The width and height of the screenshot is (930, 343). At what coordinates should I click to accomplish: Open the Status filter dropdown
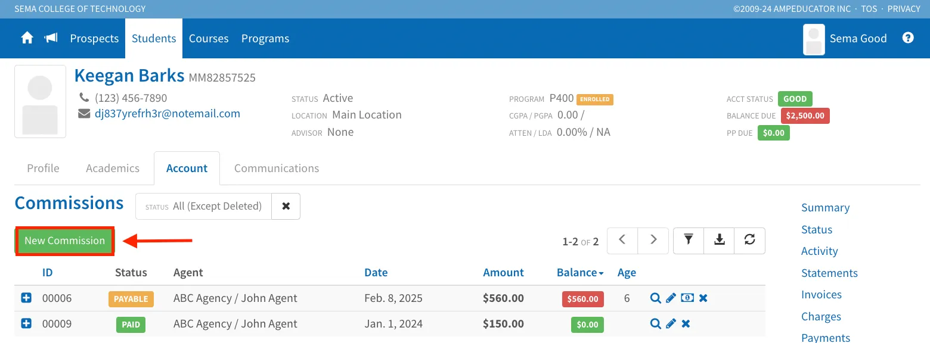tap(203, 206)
